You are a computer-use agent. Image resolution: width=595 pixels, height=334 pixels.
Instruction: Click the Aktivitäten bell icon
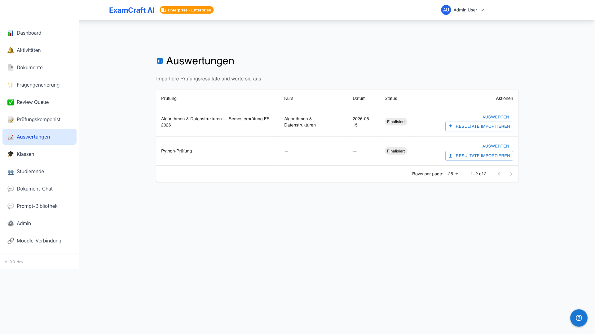(11, 50)
